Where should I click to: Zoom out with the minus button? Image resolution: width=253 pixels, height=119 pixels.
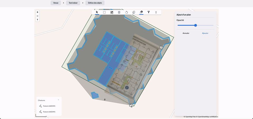37,16
